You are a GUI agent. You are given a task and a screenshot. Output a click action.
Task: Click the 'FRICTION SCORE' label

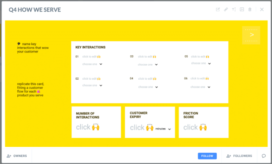tap(191, 115)
